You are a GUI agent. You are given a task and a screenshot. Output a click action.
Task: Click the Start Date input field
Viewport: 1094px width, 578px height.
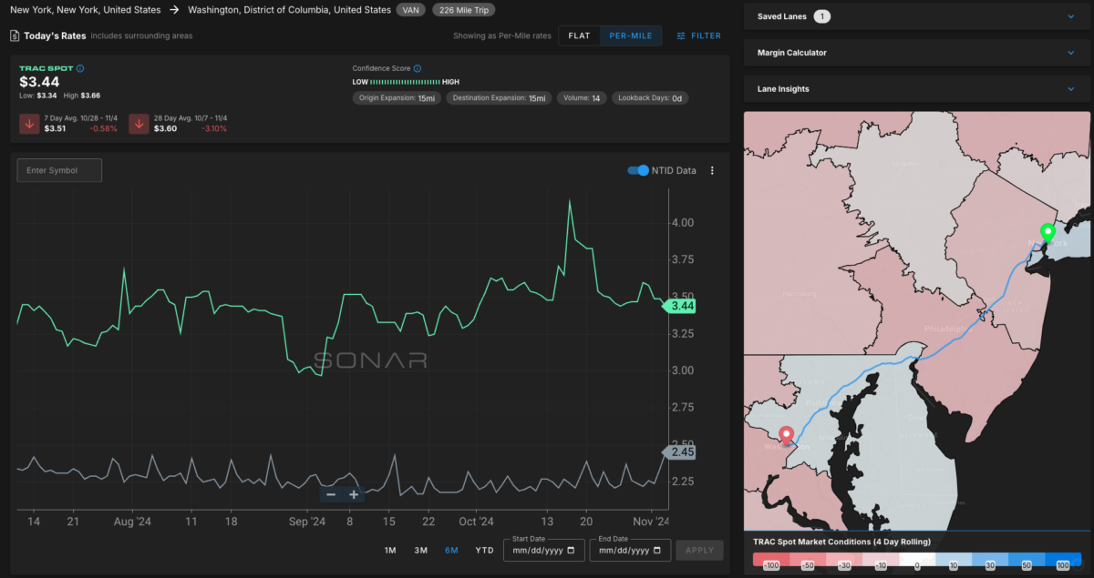[543, 551]
